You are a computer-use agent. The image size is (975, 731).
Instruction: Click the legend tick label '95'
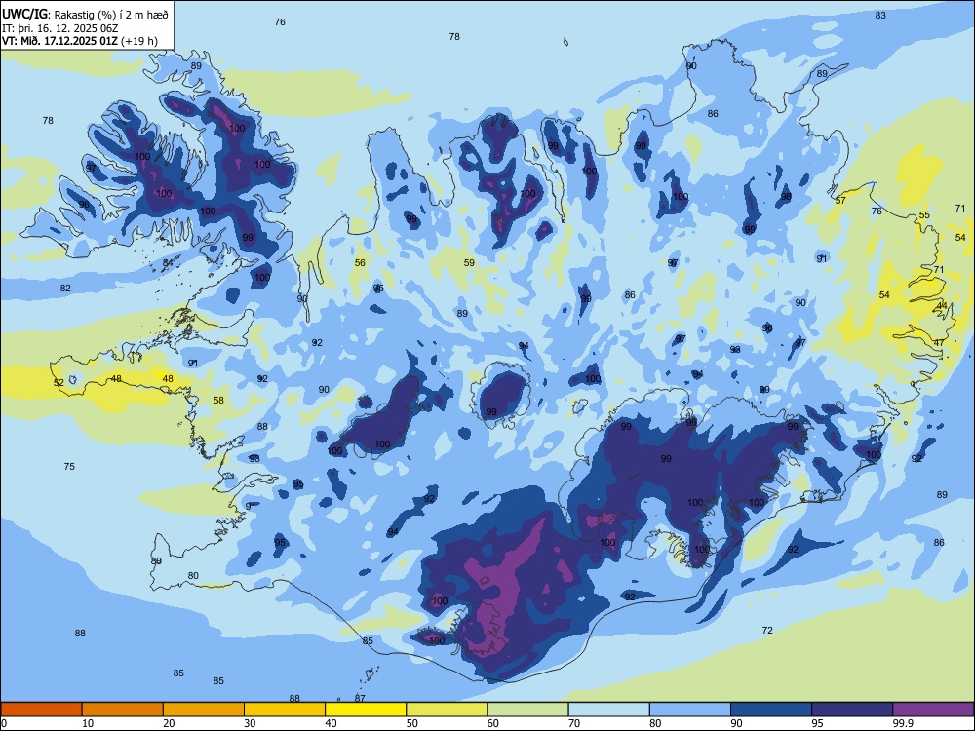tap(817, 723)
